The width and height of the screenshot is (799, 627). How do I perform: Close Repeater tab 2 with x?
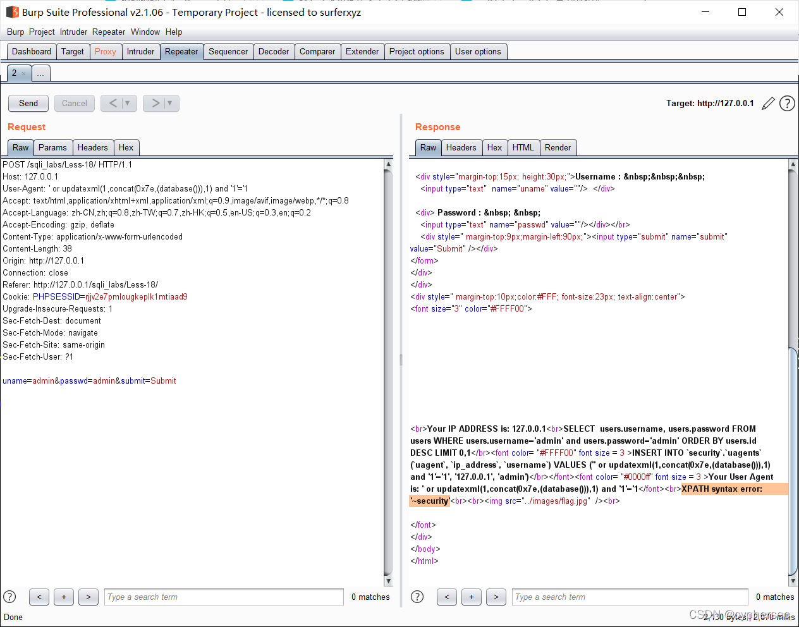click(x=24, y=73)
